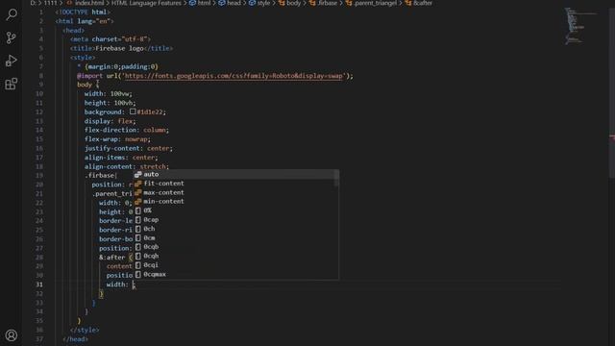
Task: Click the '&:after' breadcrumb item
Action: [x=419, y=3]
